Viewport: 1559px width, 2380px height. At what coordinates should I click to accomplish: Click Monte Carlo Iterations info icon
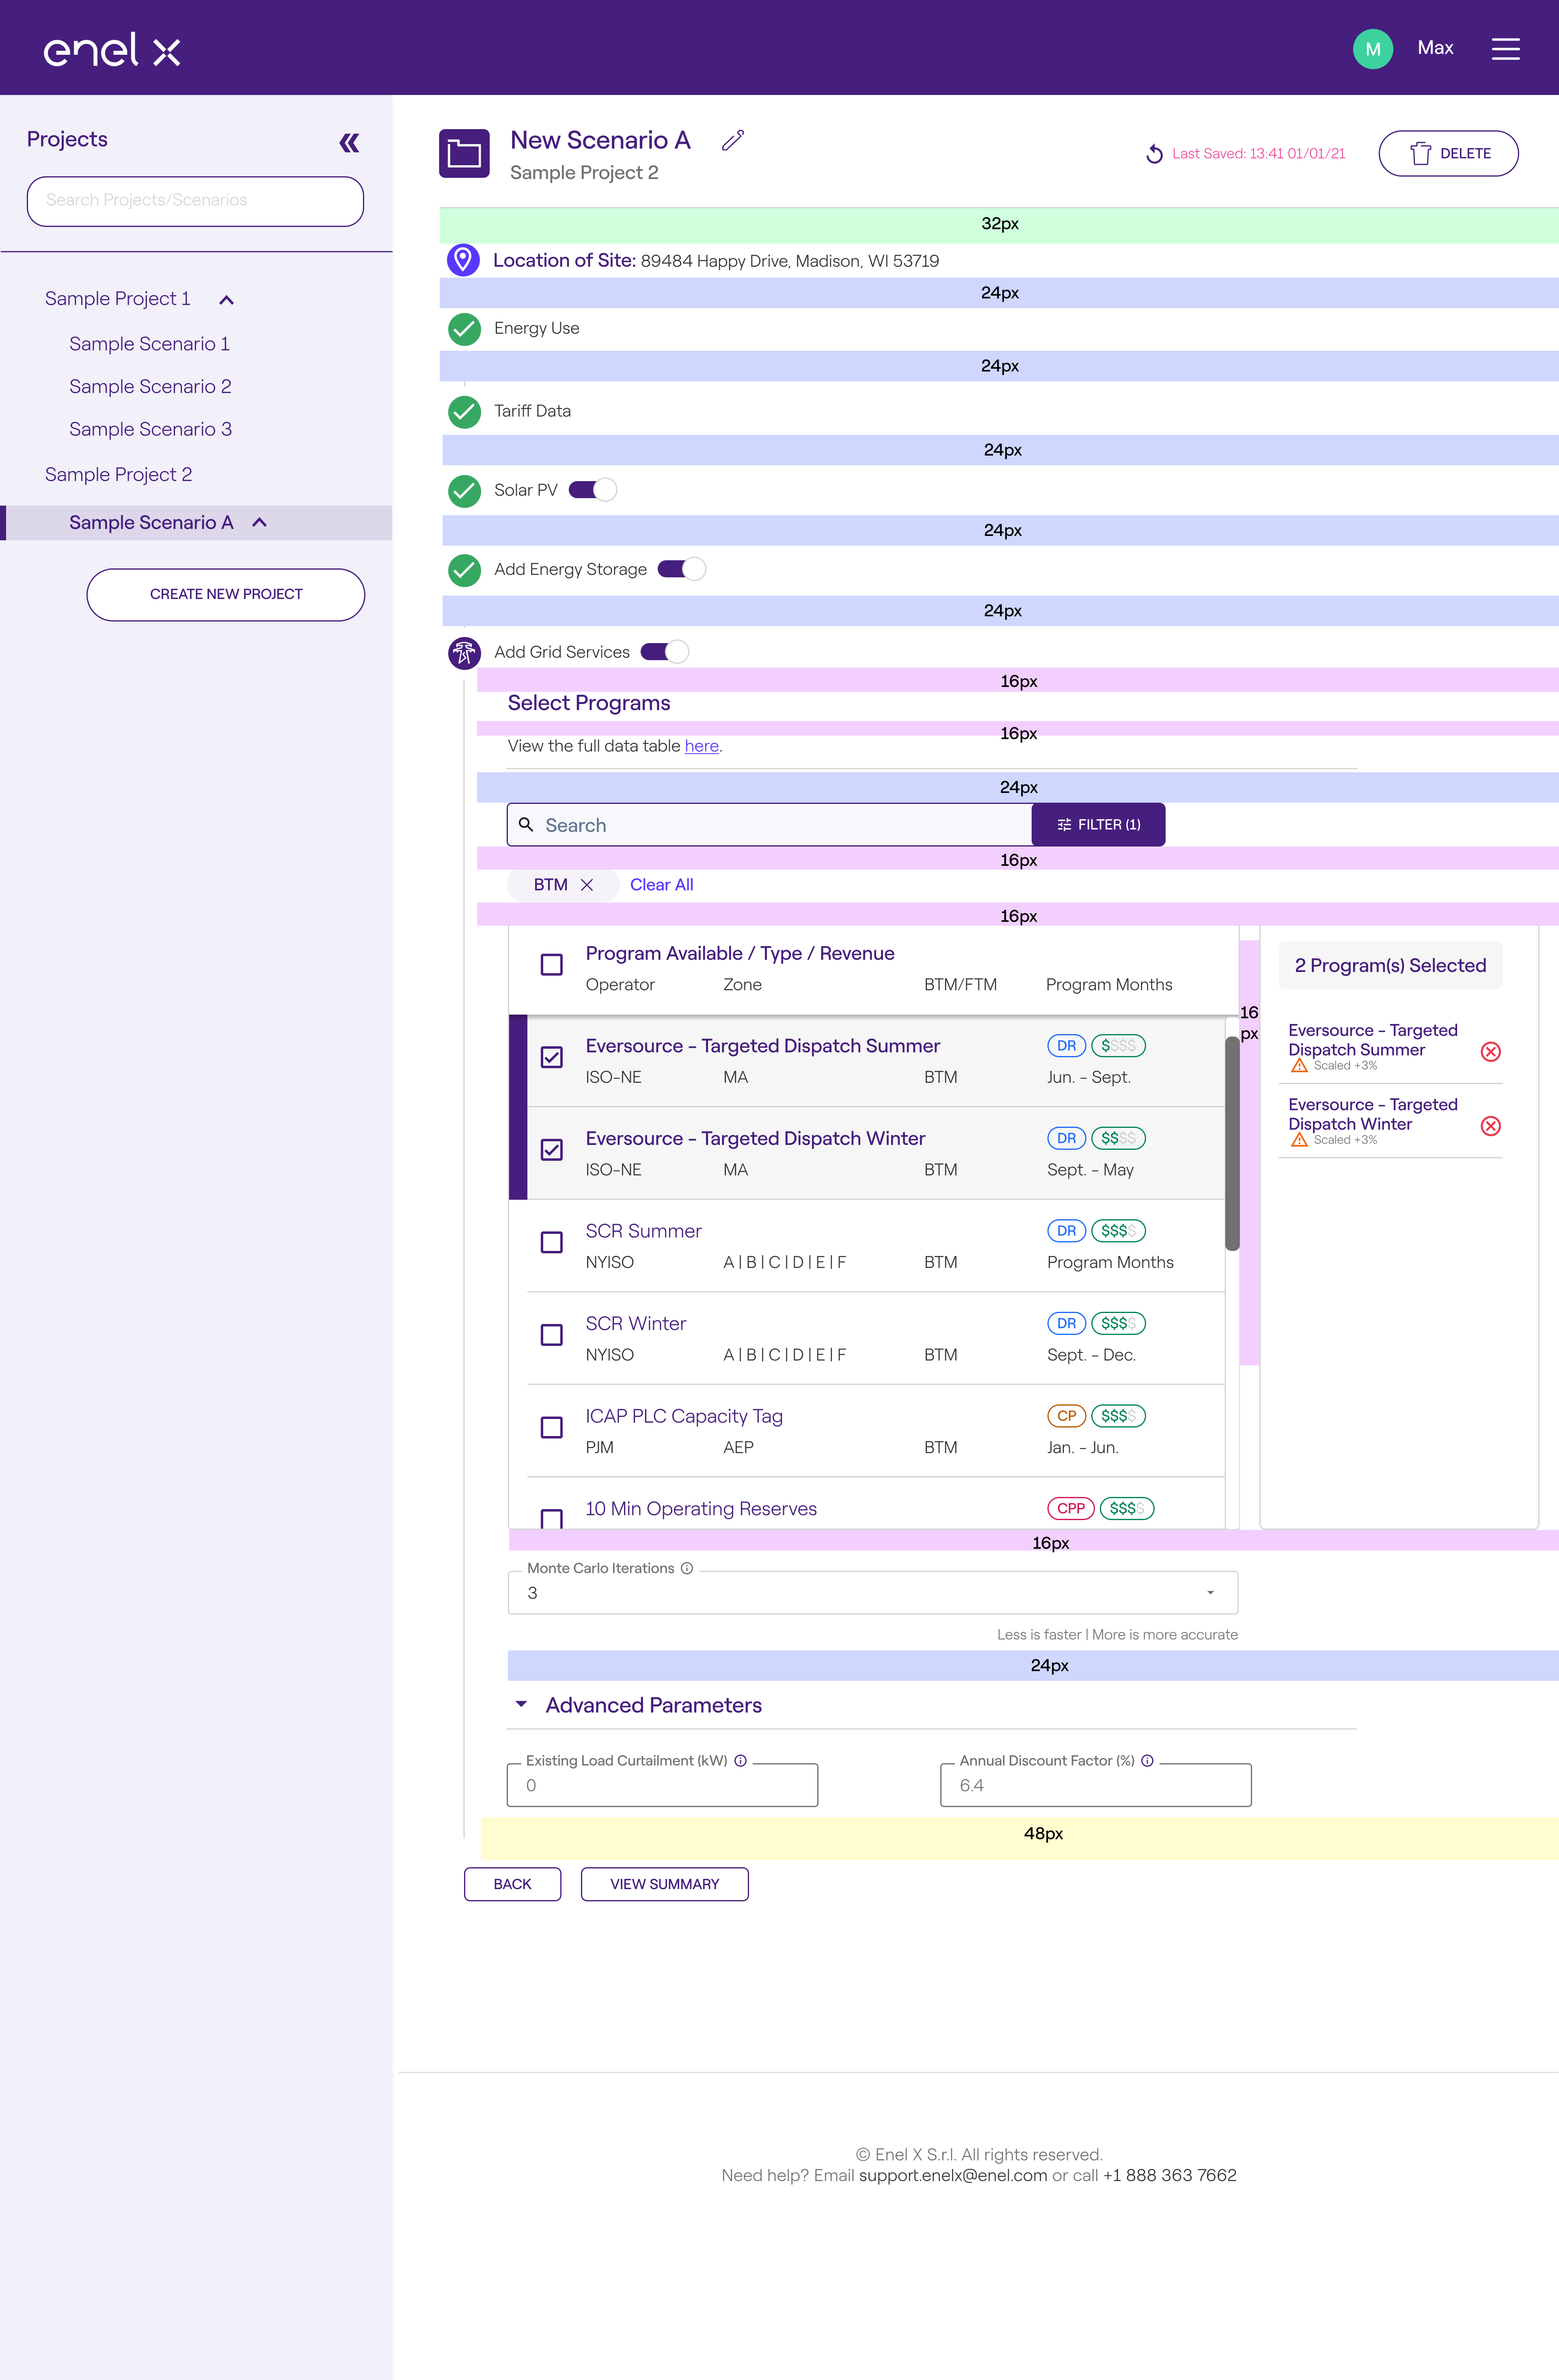pyautogui.click(x=687, y=1568)
